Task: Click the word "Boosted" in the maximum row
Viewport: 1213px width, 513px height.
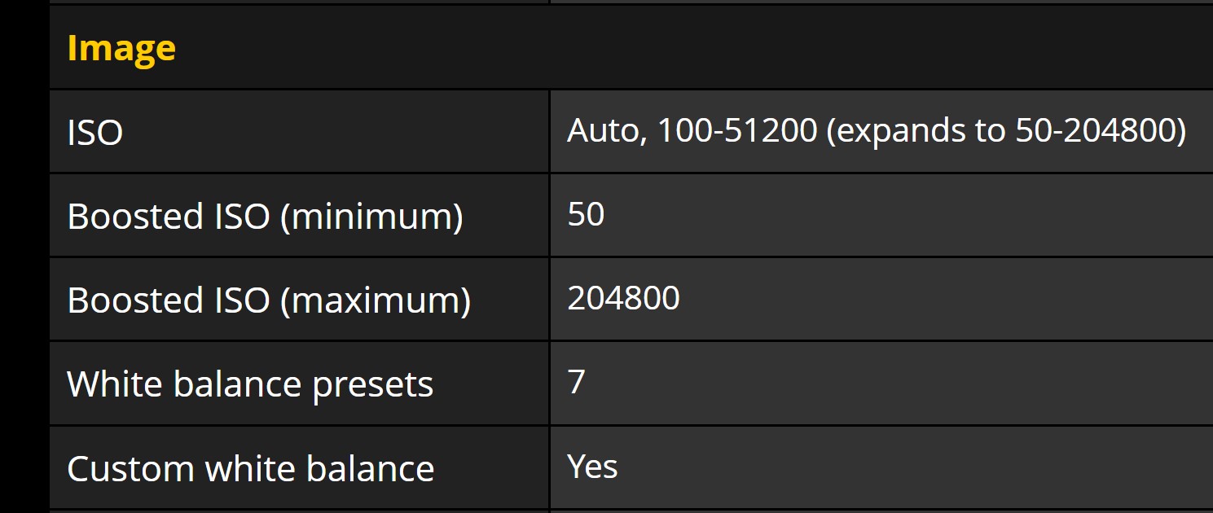Action: coord(124,300)
